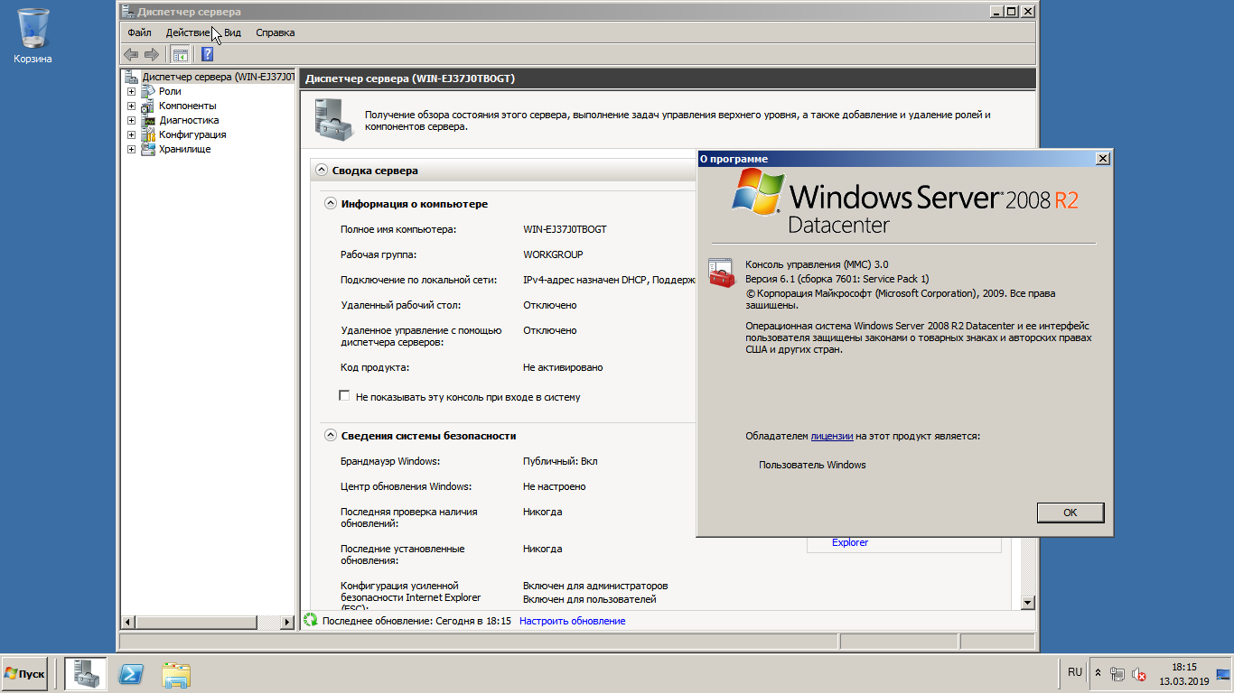This screenshot has width=1234, height=693.
Task: Open the Действие menu
Action: [188, 32]
